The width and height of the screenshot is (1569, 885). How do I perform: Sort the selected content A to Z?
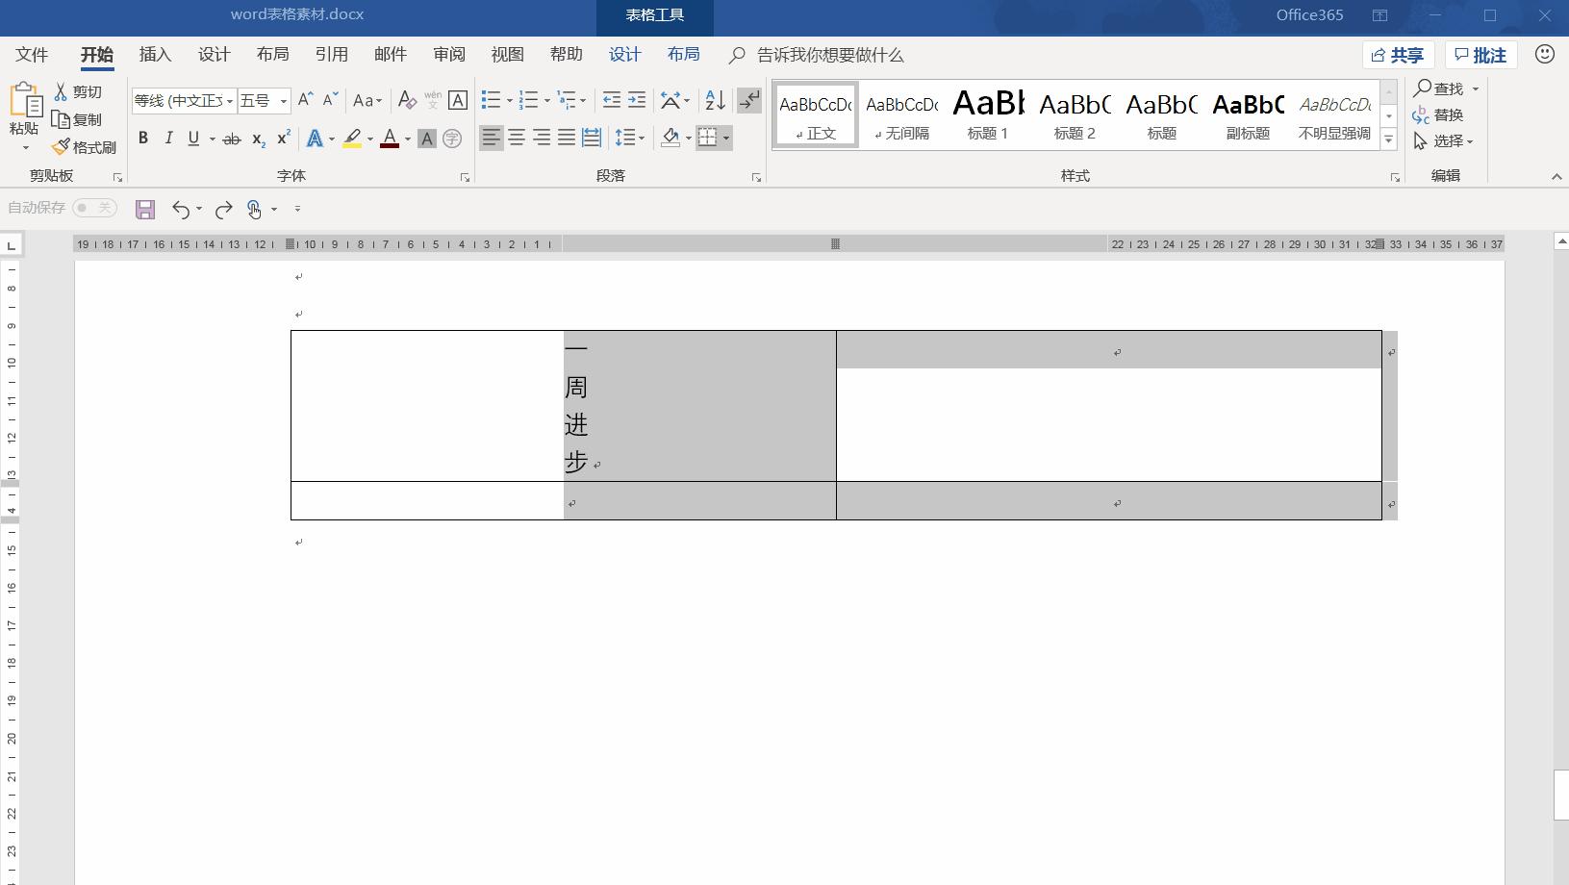point(715,100)
